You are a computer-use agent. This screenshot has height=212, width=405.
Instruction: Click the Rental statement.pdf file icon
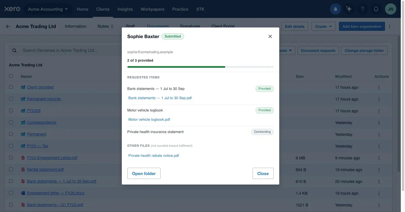tap(23, 169)
